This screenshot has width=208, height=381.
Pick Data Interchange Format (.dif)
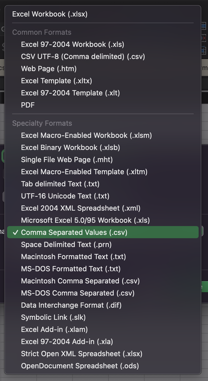point(69,305)
